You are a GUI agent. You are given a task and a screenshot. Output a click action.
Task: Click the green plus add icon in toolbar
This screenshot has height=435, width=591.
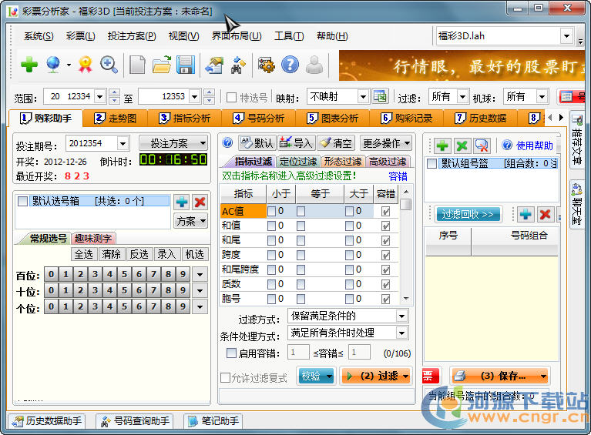pyautogui.click(x=29, y=65)
